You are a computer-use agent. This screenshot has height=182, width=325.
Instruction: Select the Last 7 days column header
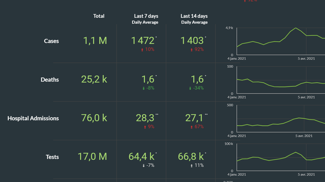(x=146, y=16)
